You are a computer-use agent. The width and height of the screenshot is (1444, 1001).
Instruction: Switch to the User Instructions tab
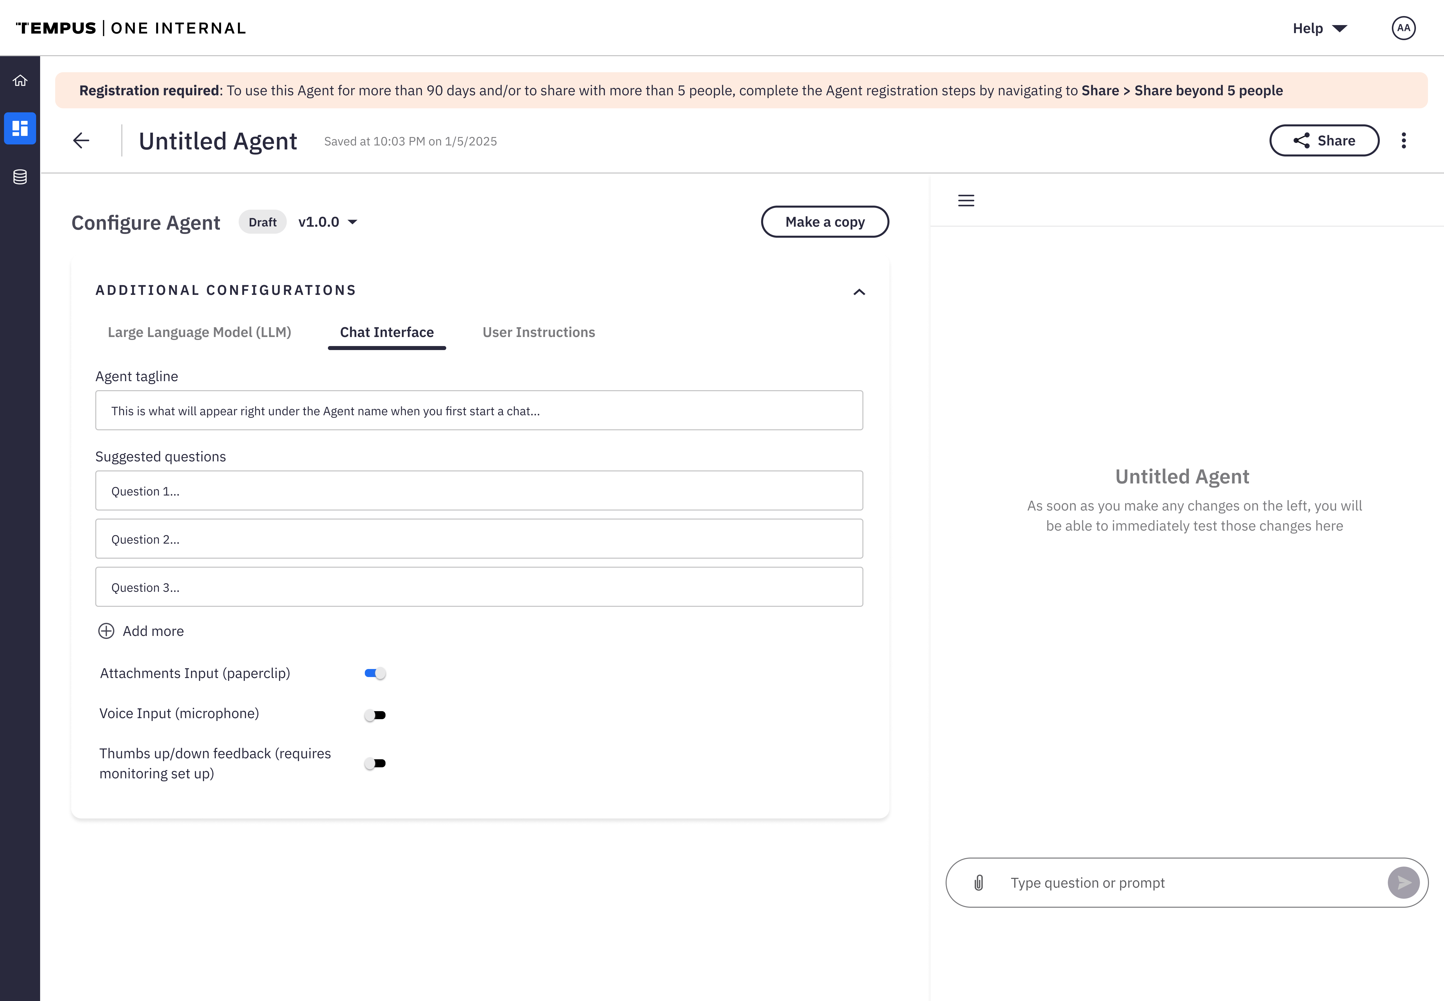coord(538,332)
